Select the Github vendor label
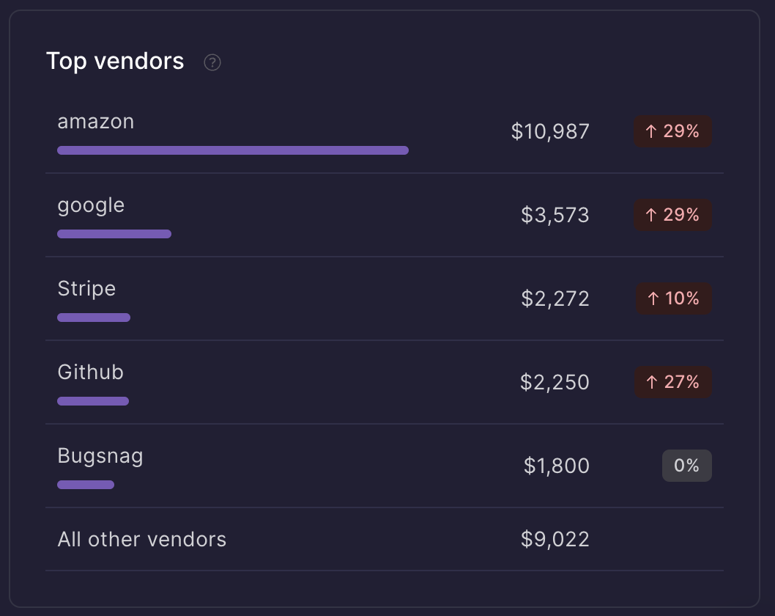Image resolution: width=775 pixels, height=616 pixels. 91,373
